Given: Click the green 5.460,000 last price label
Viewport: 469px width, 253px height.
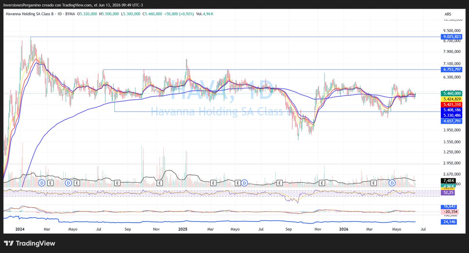Looking at the screenshot, I should (452, 94).
